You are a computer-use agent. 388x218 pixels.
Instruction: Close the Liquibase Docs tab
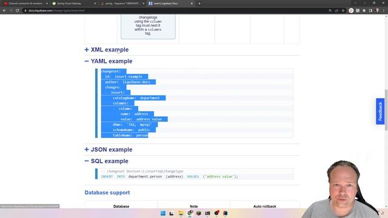pyautogui.click(x=192, y=4)
